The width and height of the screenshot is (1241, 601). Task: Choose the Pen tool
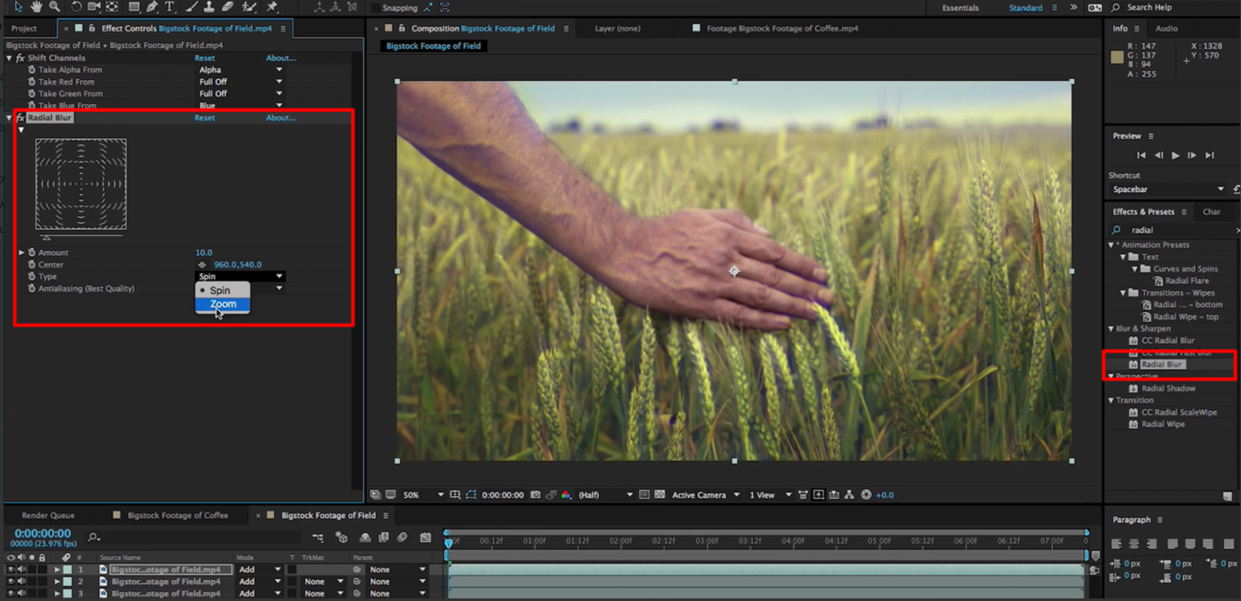(152, 7)
